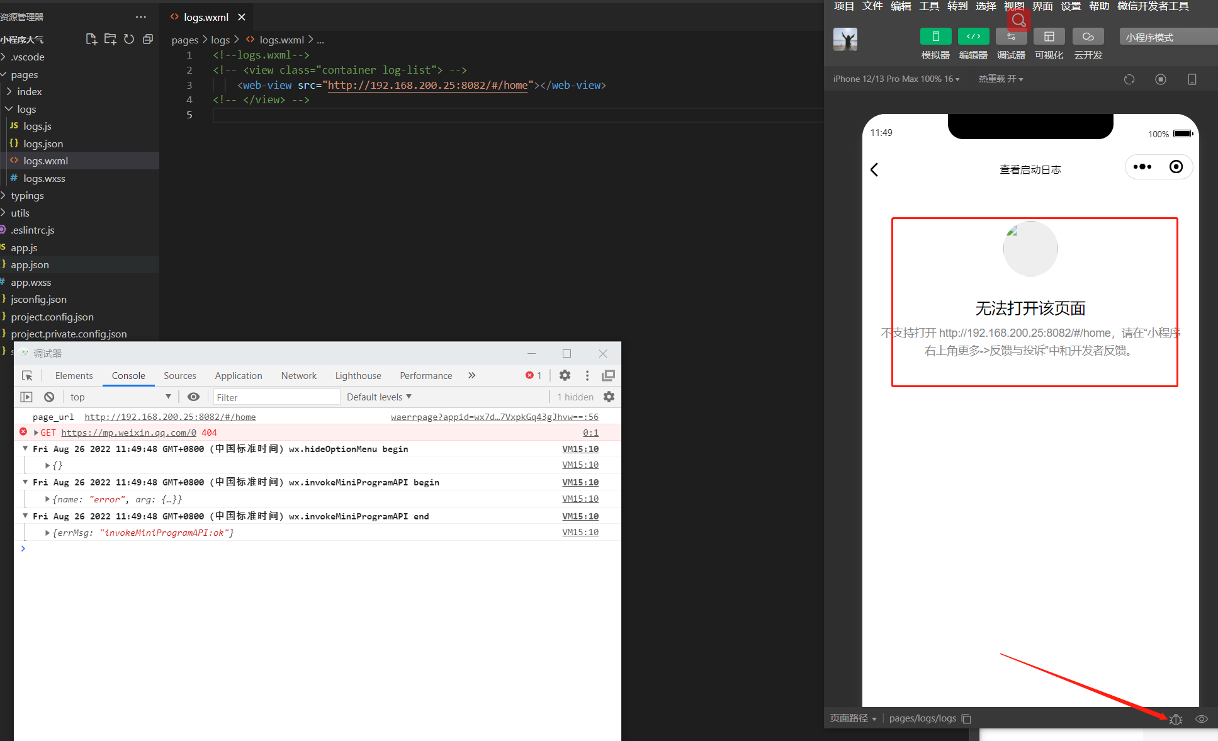Viewport: 1218px width, 741px height.
Task: Refresh the explorer file tree
Action: (129, 39)
